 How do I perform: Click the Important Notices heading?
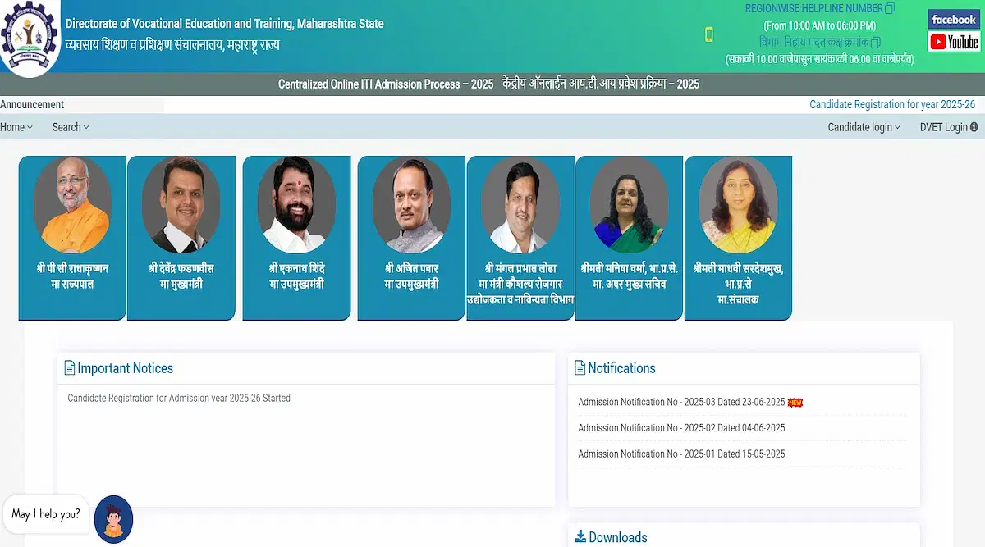[x=125, y=368]
